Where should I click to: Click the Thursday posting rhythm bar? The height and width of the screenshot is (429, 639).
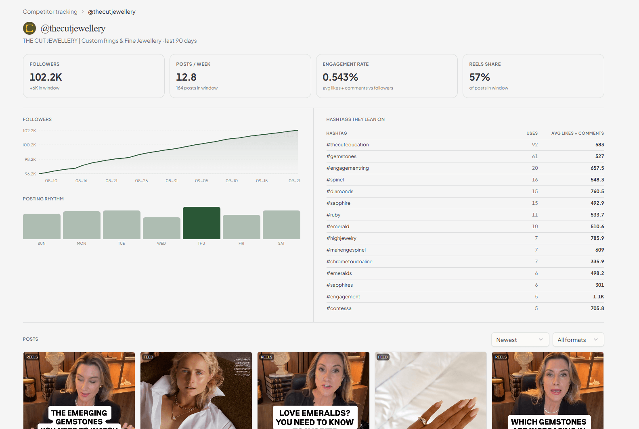click(x=201, y=223)
